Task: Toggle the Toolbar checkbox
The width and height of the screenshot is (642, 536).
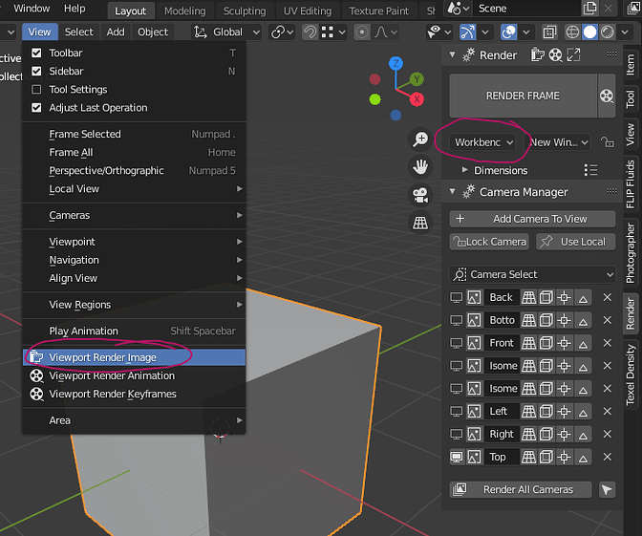Action: click(x=36, y=53)
